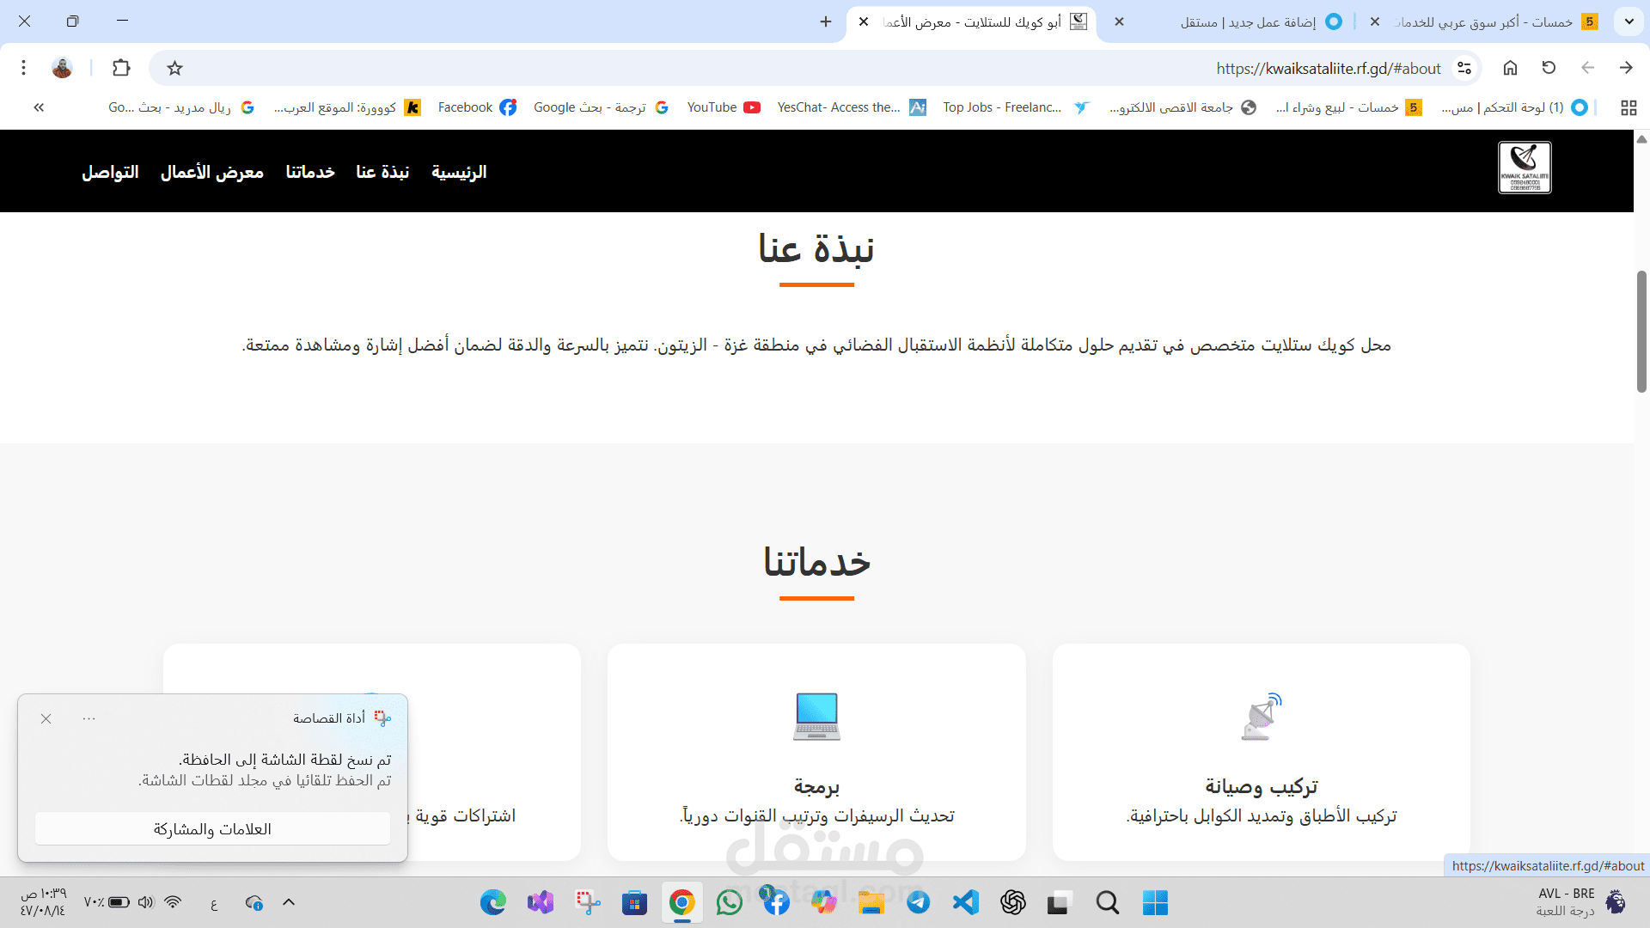Viewport: 1650px width, 928px height.
Task: Open the Chrome three-dot menu
Action: (x=24, y=68)
